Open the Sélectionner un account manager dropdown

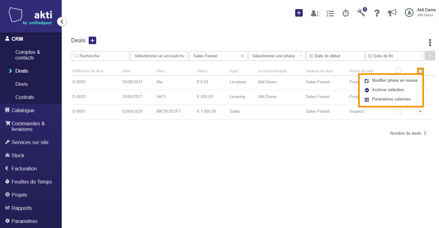pyautogui.click(x=159, y=56)
